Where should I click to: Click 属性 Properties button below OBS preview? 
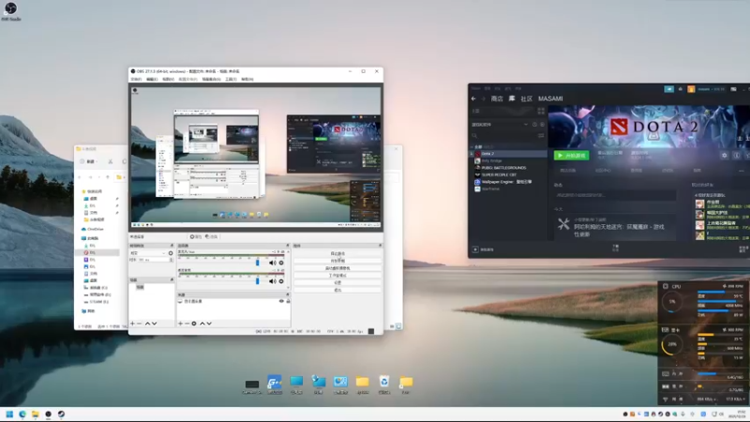click(196, 237)
